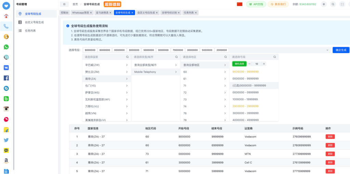
Task: Open the globe icon in sidebar
Action: pos(6,57)
